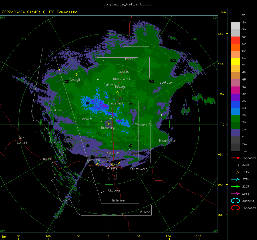This screenshot has height=240, width=257.
Task: Click the Olds city label
Action: pos(109,119)
